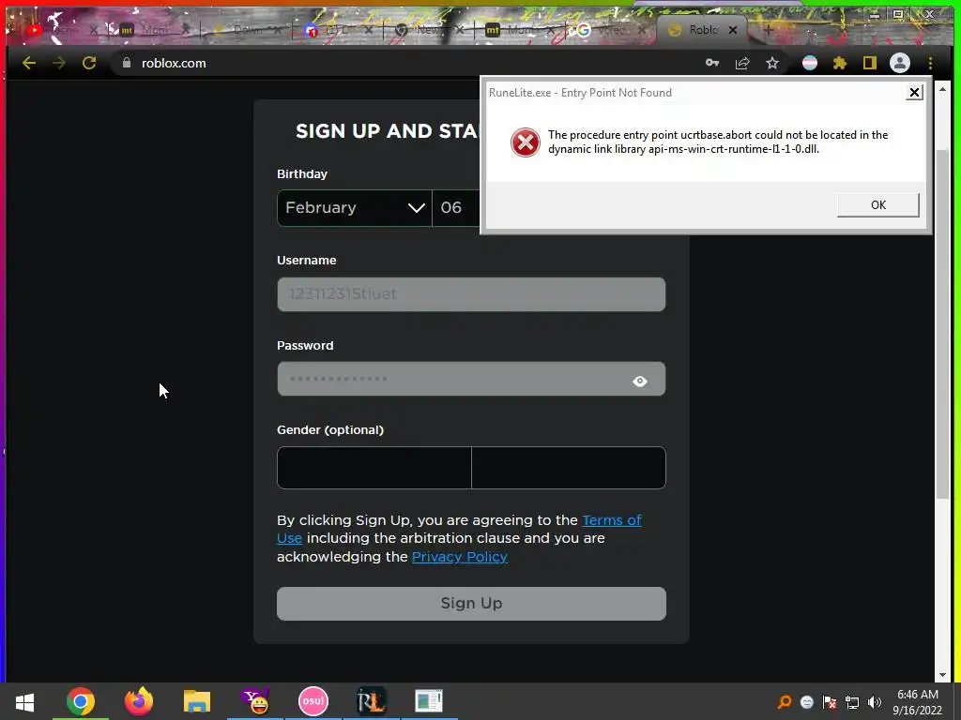The width and height of the screenshot is (961, 720).
Task: Click the Username input field
Action: pyautogui.click(x=471, y=293)
